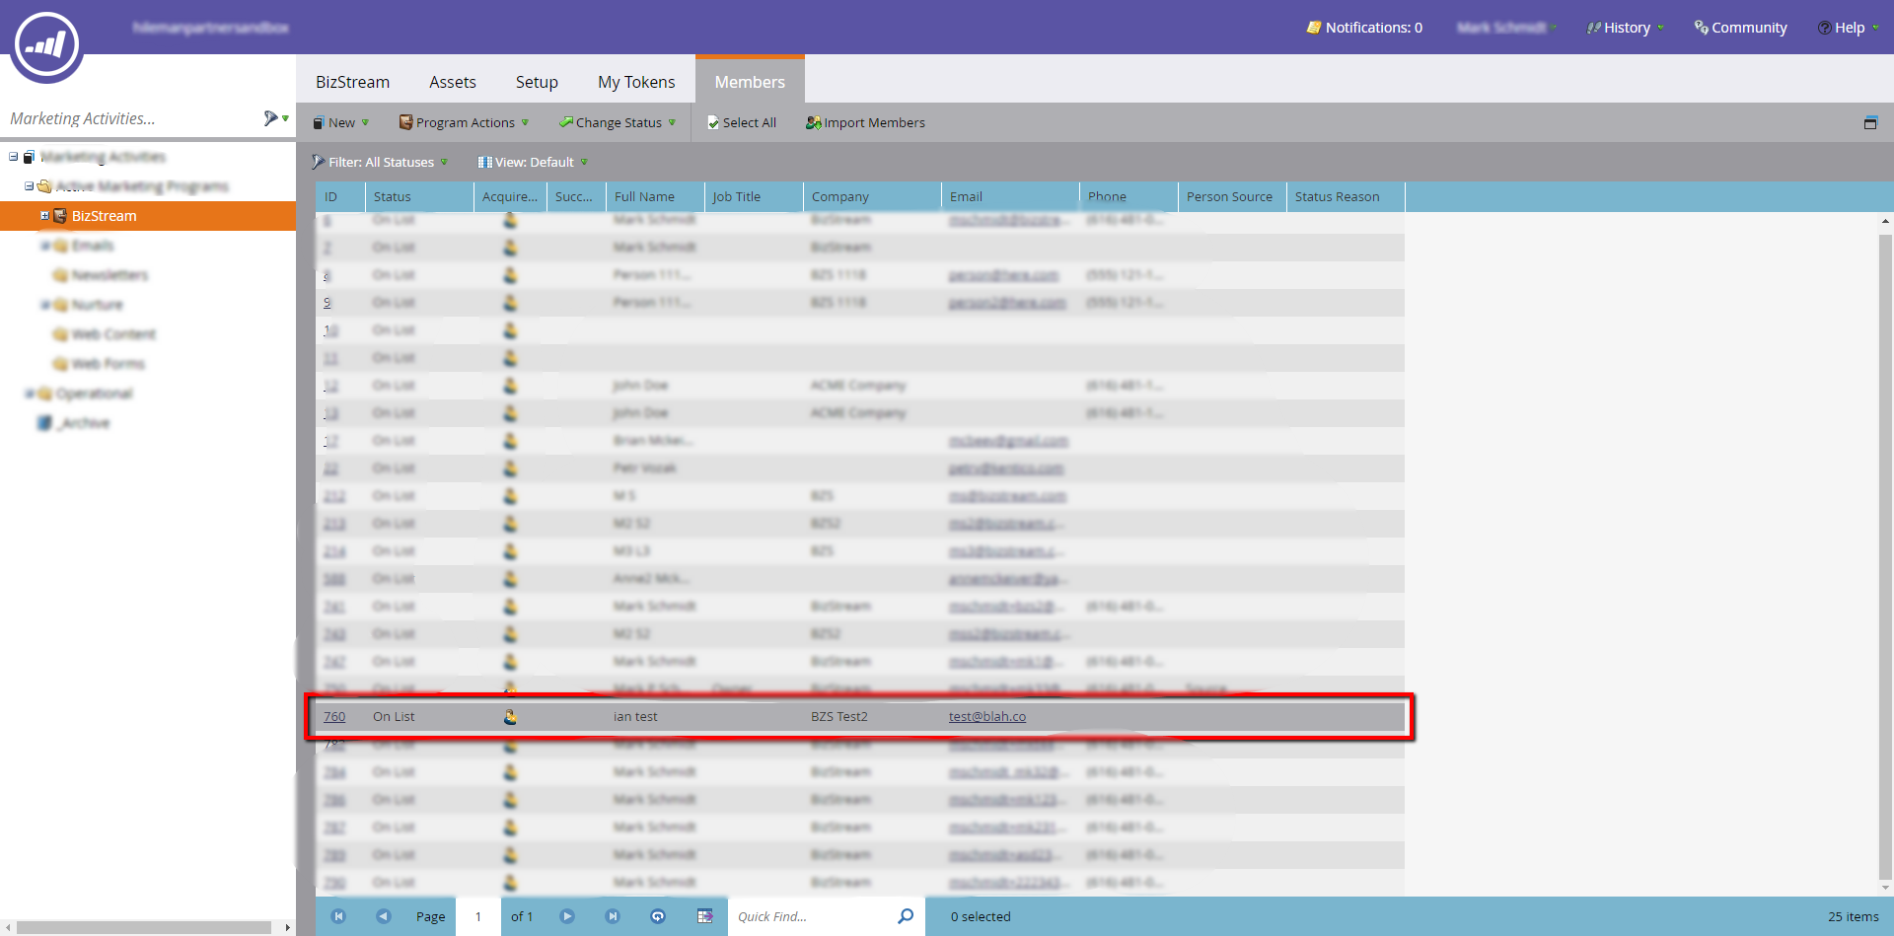The image size is (1894, 936).
Task: Click the Marketing Activities search field
Action: (x=130, y=118)
